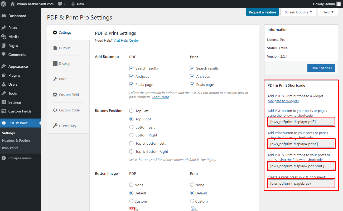Uncheck PDF Search results checkbox

click(131, 68)
